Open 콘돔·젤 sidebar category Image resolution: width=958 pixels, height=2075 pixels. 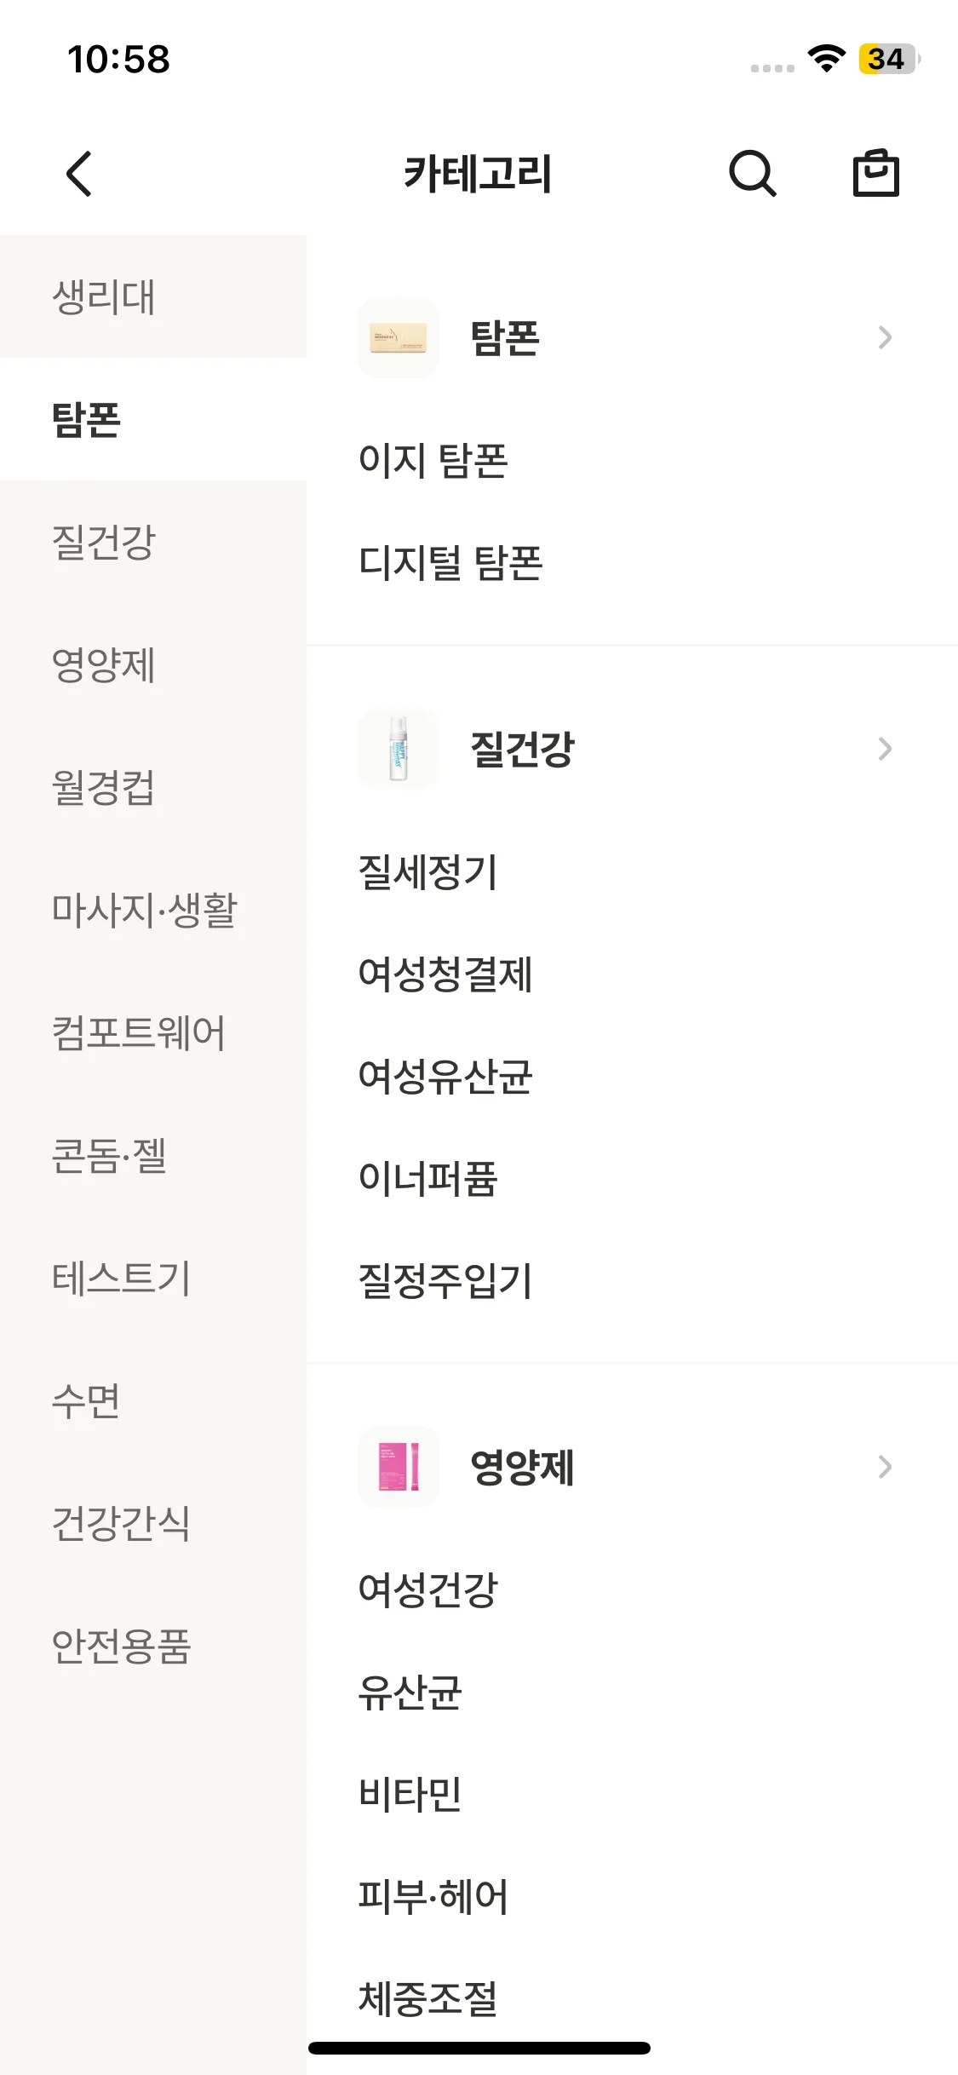click(x=109, y=1155)
